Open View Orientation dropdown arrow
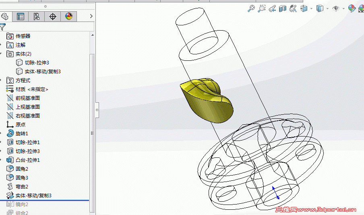This screenshot has width=364, height=215. (x=311, y=9)
